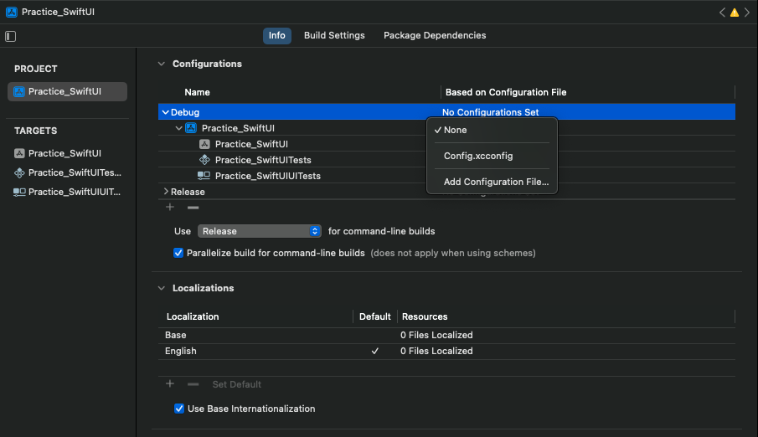Screen dimensions: 758x437
Task: Select the Base localization row
Action: coord(446,335)
